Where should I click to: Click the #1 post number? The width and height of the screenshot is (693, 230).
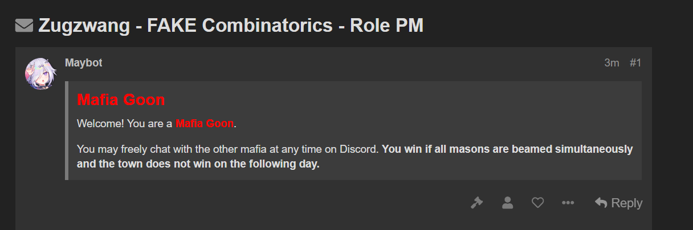635,62
